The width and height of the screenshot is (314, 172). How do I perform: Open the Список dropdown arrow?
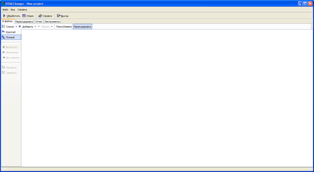click(16, 27)
